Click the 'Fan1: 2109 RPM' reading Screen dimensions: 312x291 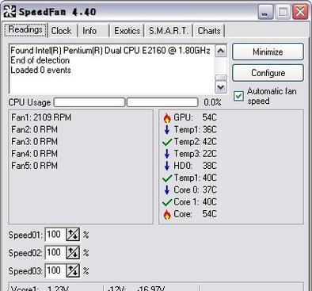pos(41,117)
